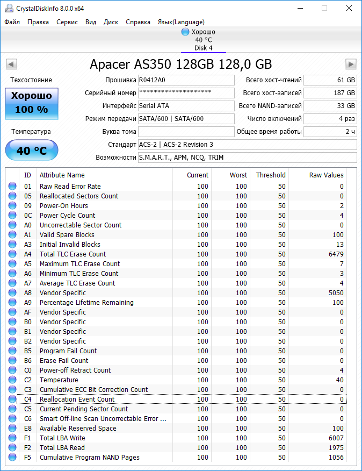Click total NAND writes value 33 GB
The height and width of the screenshot is (471, 362).
330,106
